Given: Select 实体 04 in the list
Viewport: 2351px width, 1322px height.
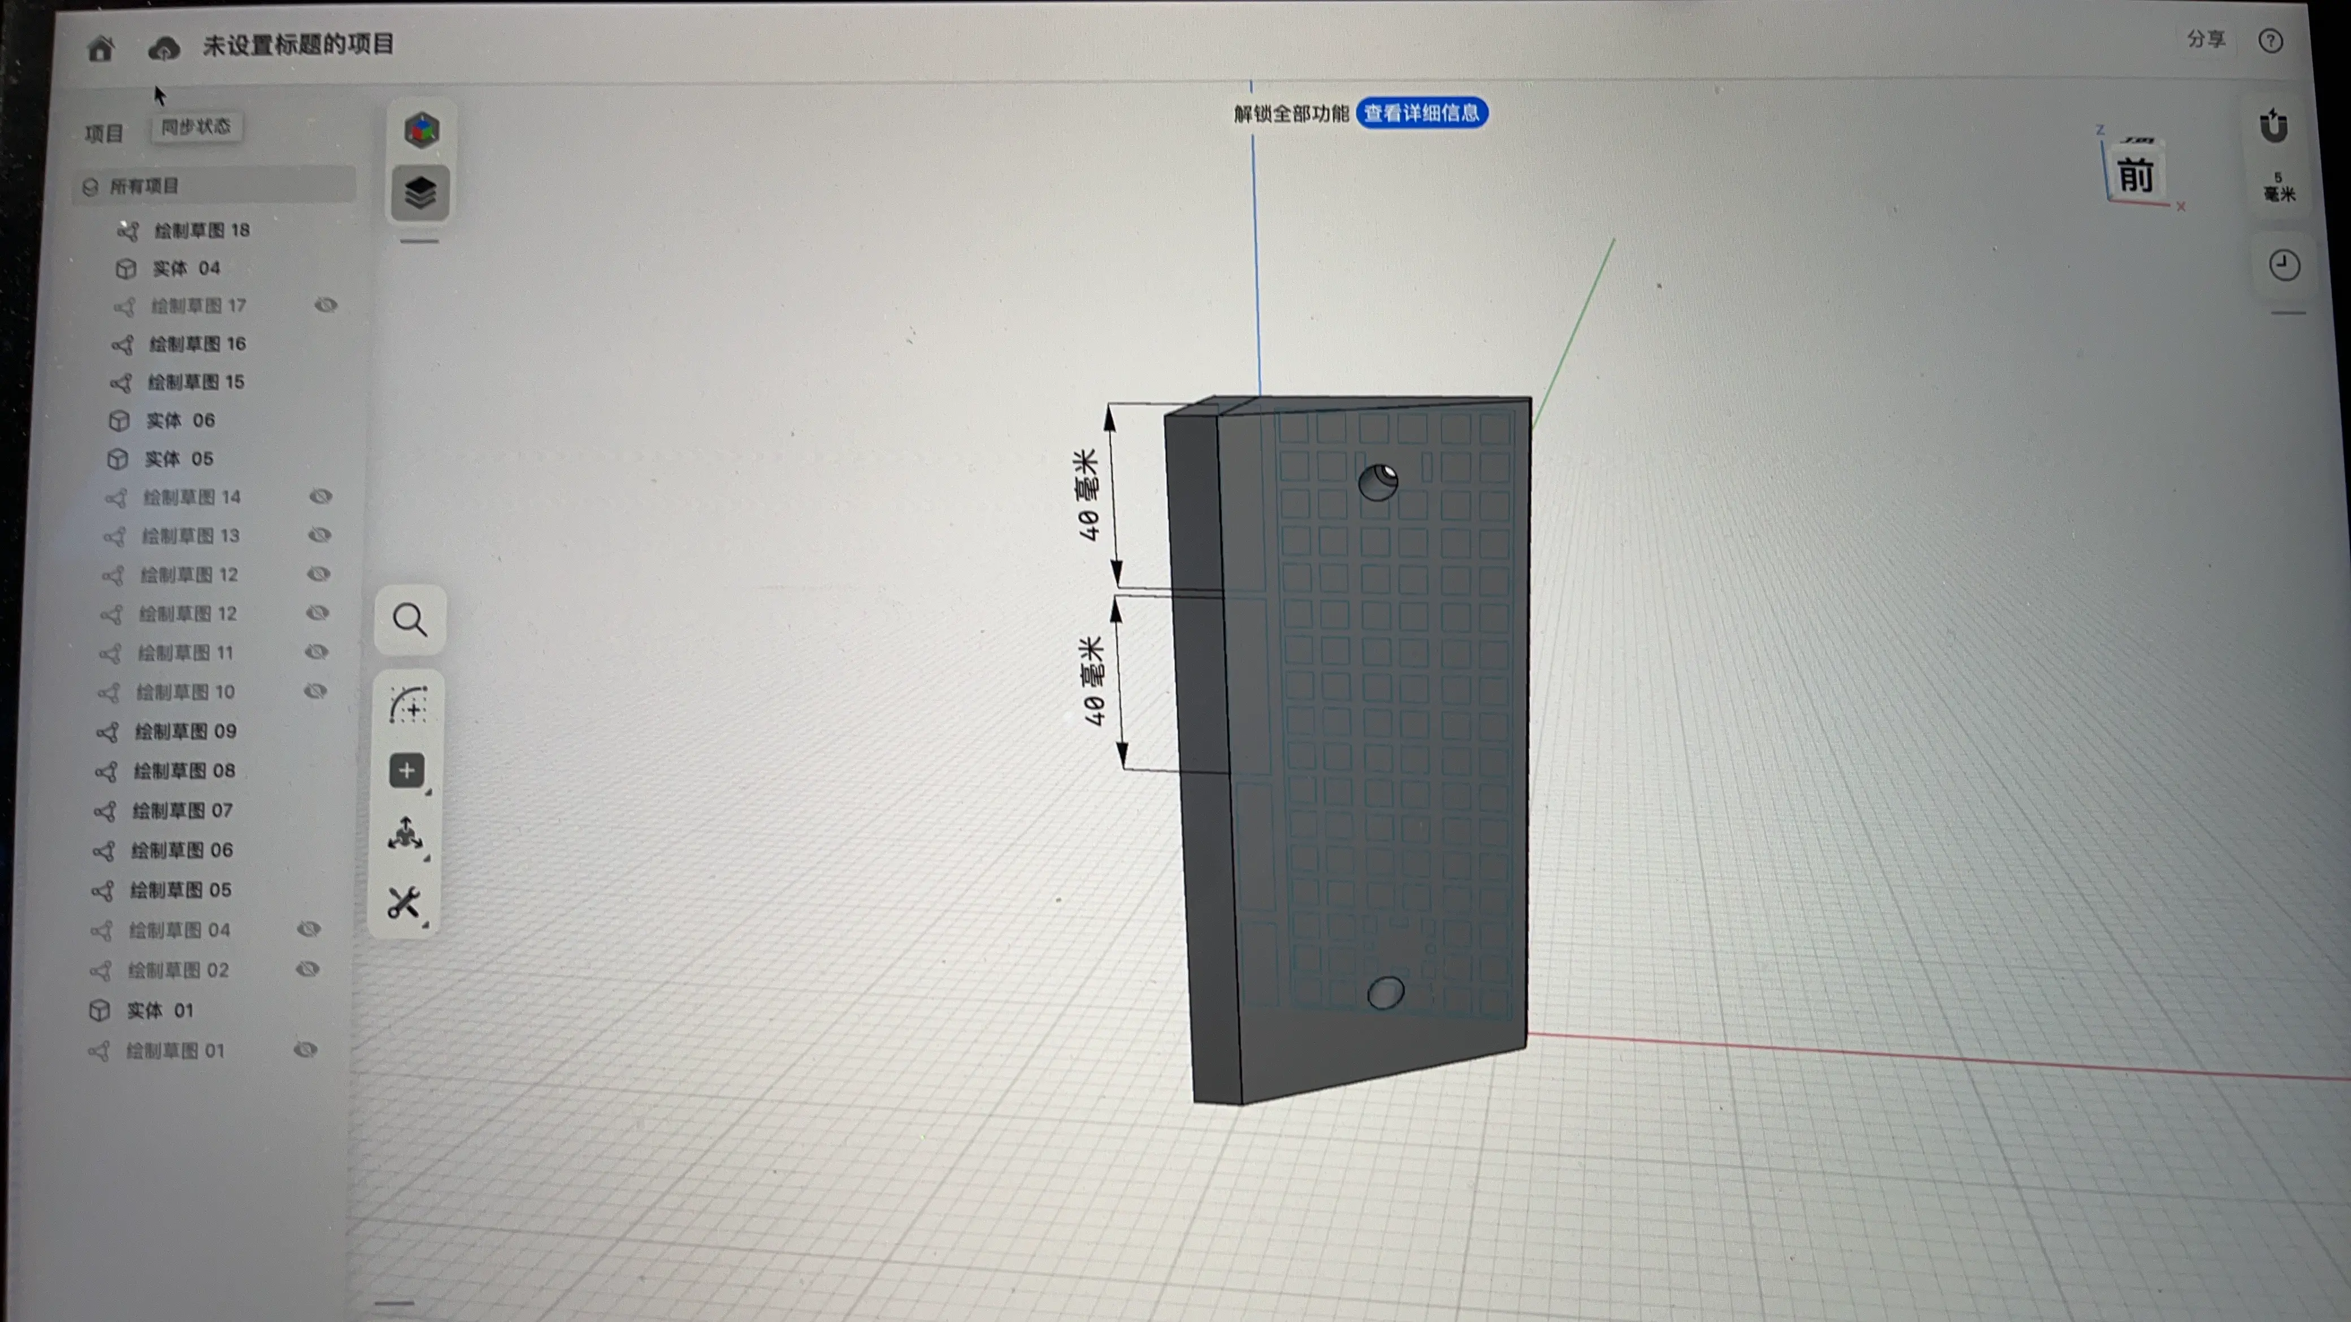Looking at the screenshot, I should click(186, 269).
